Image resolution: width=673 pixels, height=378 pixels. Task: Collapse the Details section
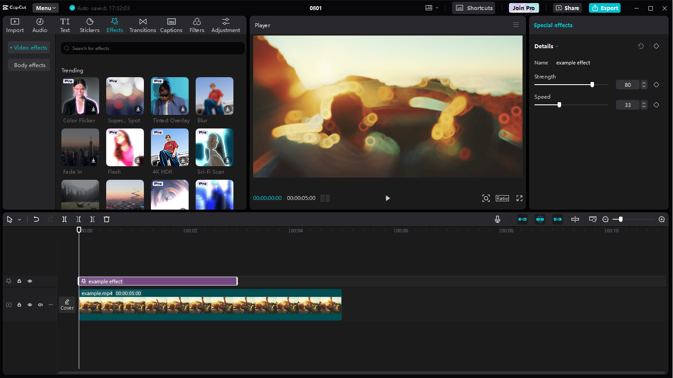(557, 46)
